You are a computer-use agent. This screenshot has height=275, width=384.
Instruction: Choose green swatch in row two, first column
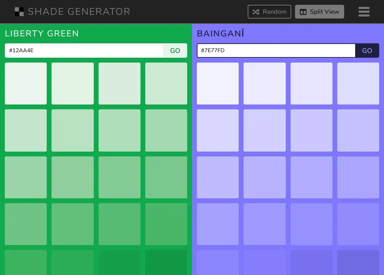pyautogui.click(x=26, y=130)
